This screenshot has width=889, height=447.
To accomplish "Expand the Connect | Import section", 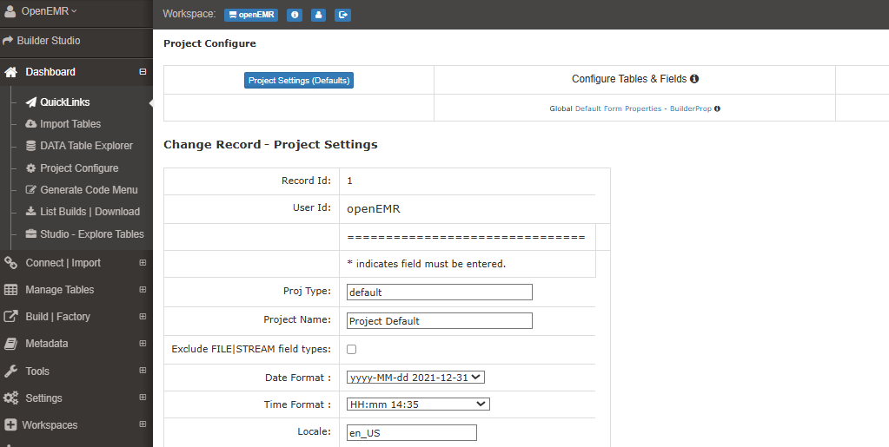I will [x=143, y=263].
